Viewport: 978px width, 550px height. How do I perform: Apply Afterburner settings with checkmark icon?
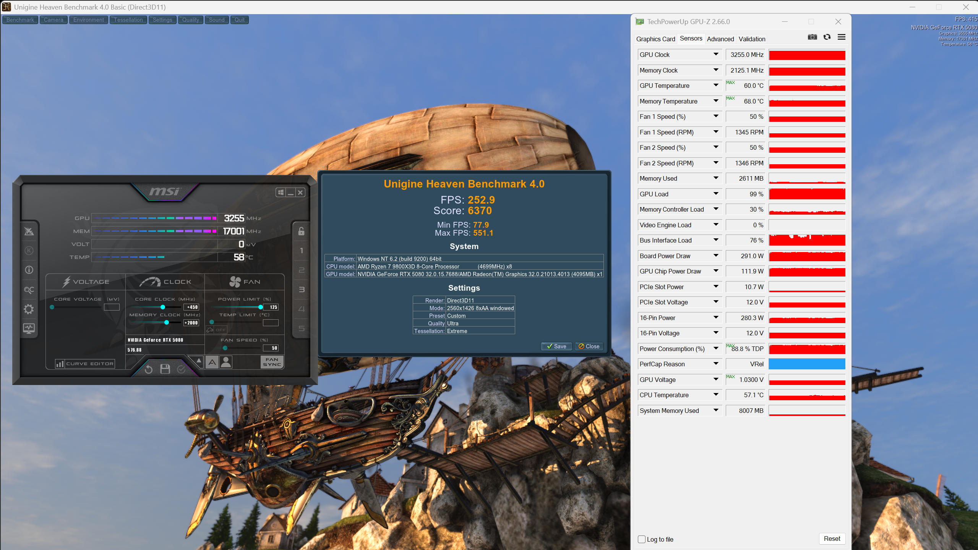pyautogui.click(x=182, y=369)
